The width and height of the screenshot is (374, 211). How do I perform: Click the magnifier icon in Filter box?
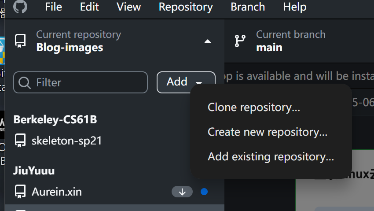[24, 83]
